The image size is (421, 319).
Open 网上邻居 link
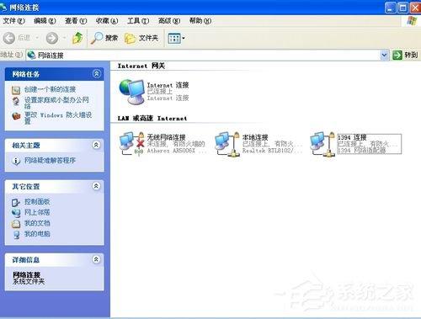[x=37, y=212]
